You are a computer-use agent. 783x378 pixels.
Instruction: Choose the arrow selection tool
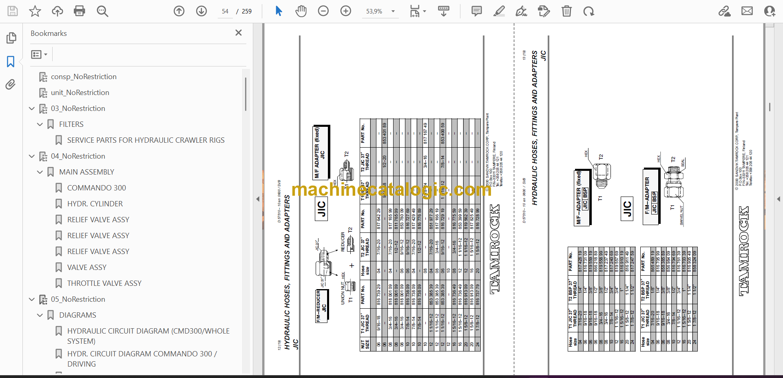click(279, 11)
